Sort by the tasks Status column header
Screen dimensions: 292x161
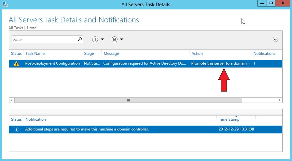tap(16, 54)
